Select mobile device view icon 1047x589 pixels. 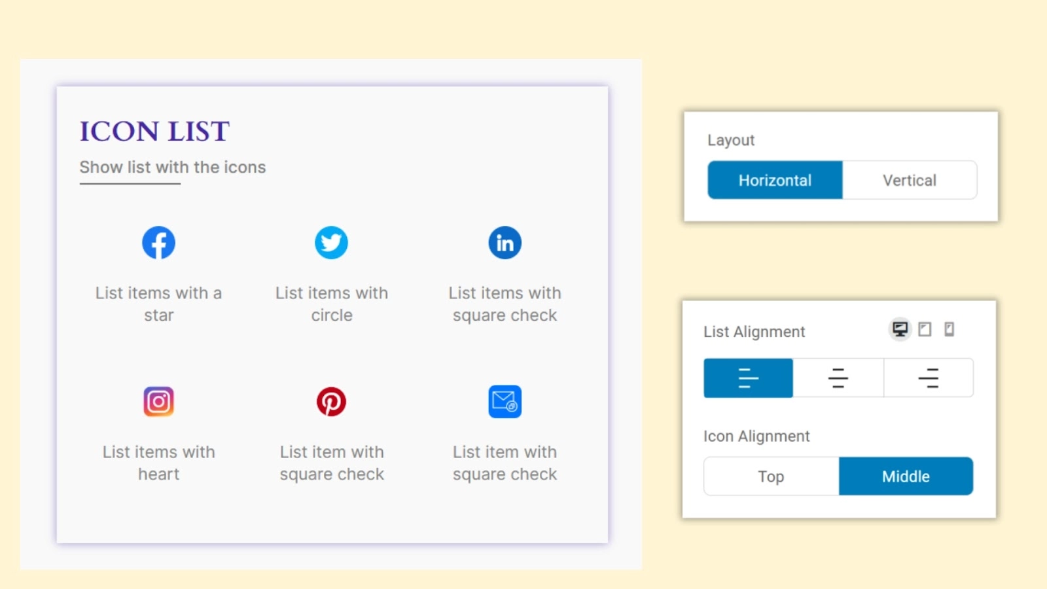(949, 329)
